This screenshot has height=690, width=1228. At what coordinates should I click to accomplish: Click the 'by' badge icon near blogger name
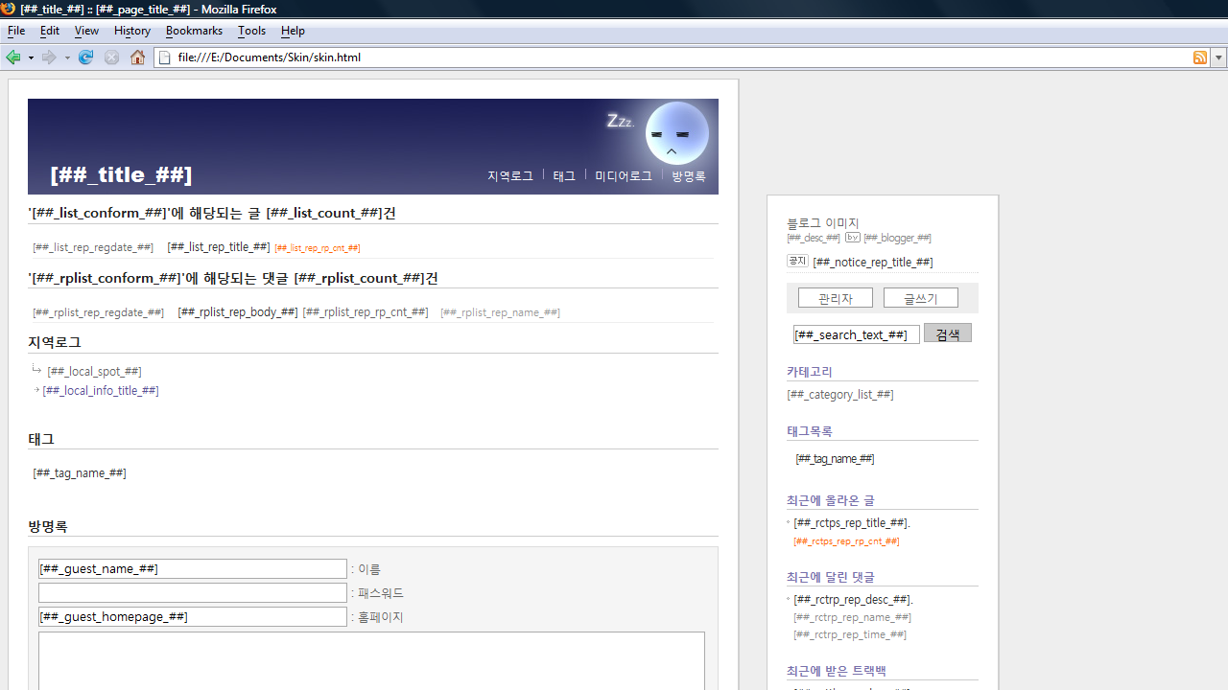852,238
